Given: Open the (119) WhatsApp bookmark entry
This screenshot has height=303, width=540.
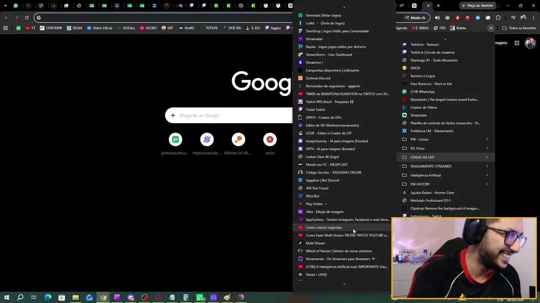Looking at the screenshot, I should click(445, 92).
